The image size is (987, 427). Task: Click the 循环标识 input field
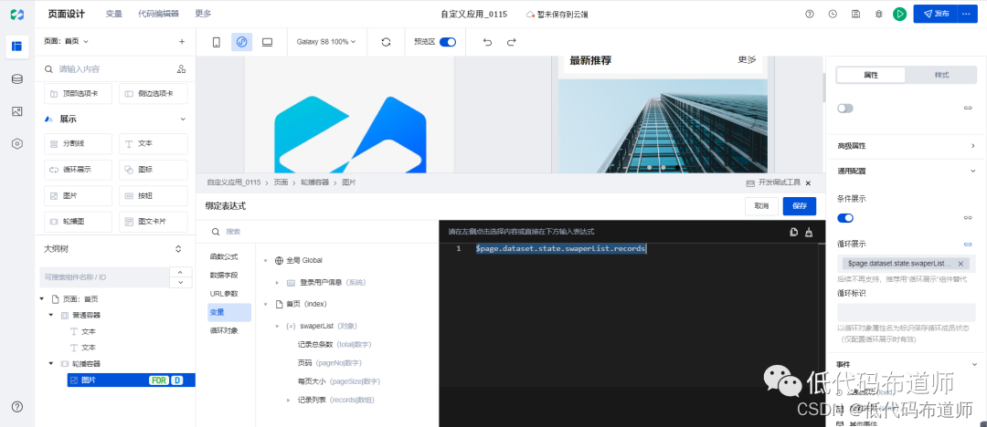906,312
